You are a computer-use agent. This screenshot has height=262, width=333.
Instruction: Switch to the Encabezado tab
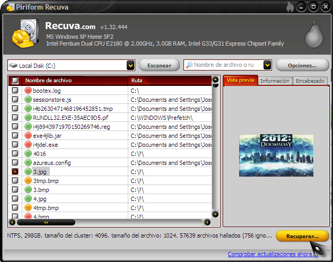point(310,81)
